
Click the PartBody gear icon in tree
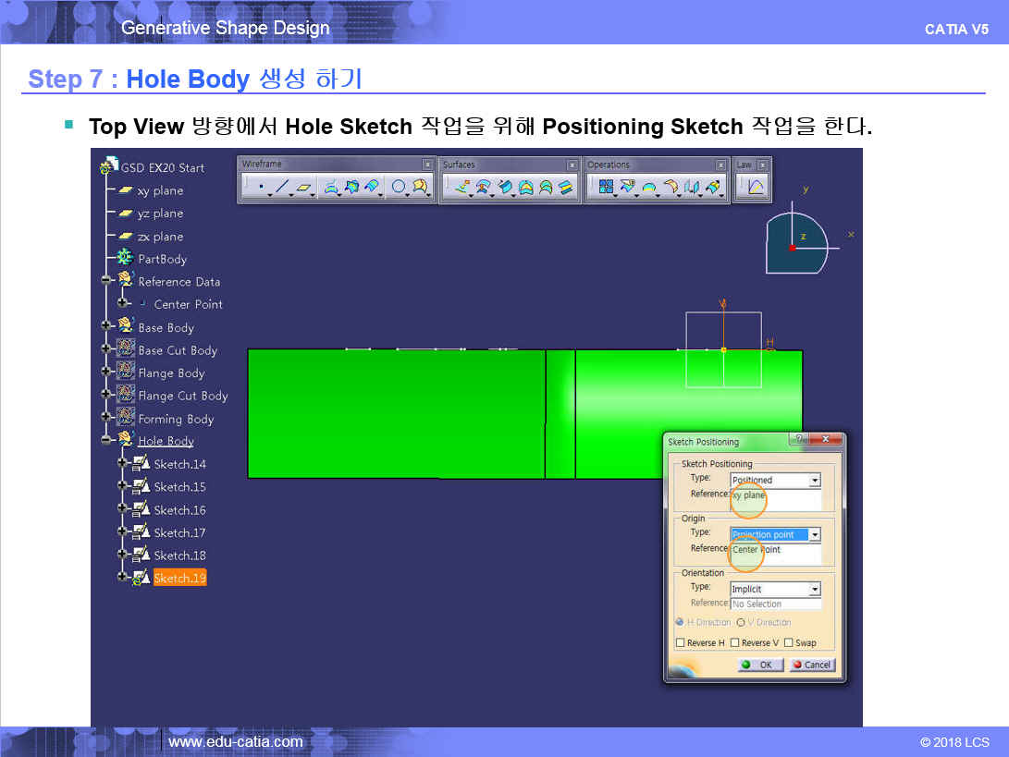pyautogui.click(x=125, y=259)
